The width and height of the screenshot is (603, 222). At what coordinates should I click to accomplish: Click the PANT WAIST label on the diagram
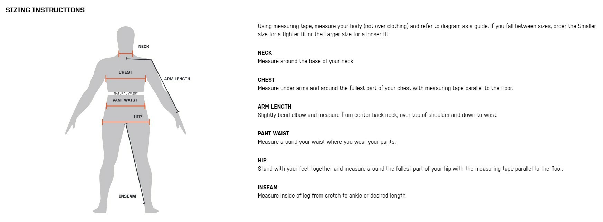(x=125, y=100)
